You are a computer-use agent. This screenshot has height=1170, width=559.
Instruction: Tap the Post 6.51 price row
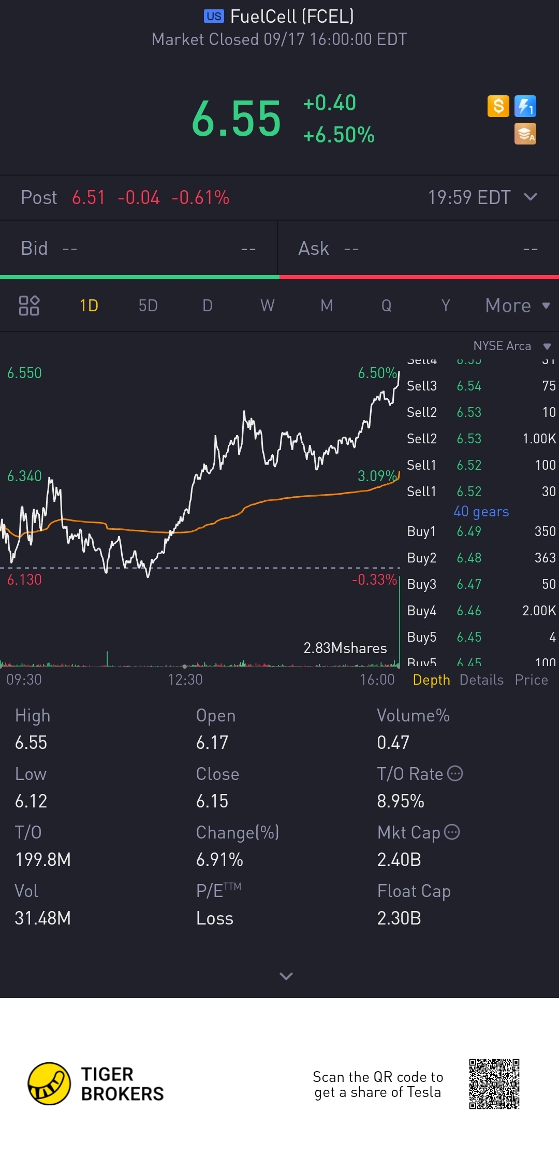[x=279, y=197]
